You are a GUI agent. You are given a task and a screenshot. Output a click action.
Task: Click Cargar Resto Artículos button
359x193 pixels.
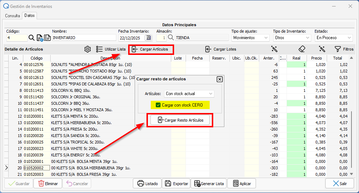pos(180,120)
